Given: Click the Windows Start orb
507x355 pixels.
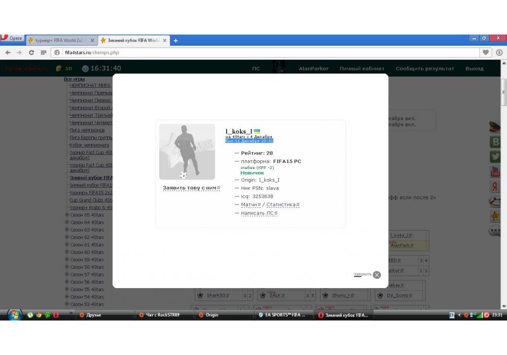Looking at the screenshot, I should coord(14,314).
